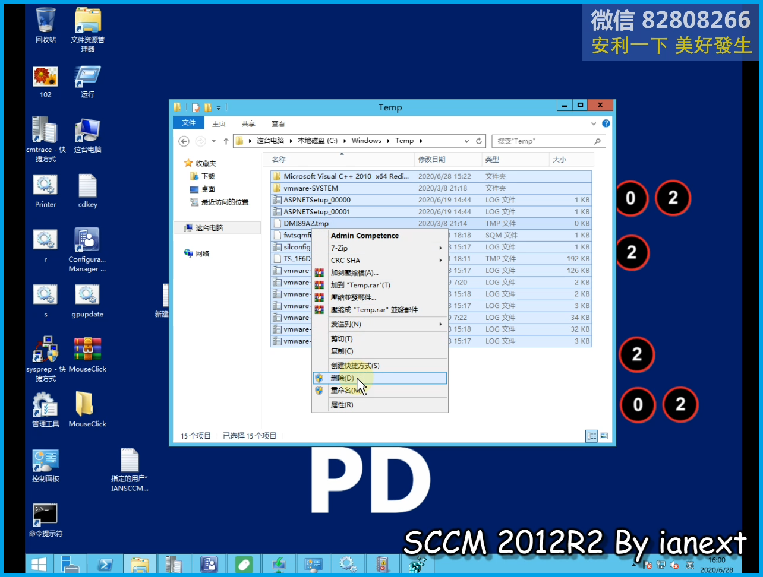The image size is (763, 577).
Task: Switch to the 主页 ribbon tab
Action: coord(219,123)
